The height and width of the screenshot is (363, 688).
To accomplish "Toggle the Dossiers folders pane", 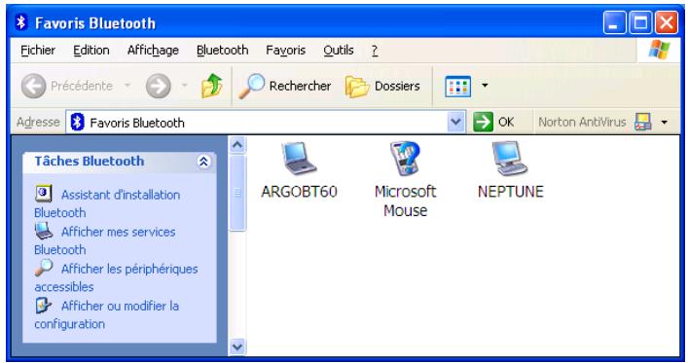I will click(382, 86).
